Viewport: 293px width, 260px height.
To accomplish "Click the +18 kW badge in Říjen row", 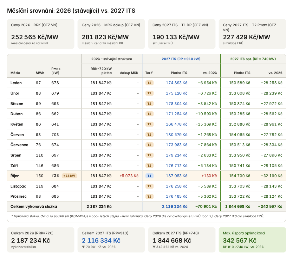I will coord(69,176).
